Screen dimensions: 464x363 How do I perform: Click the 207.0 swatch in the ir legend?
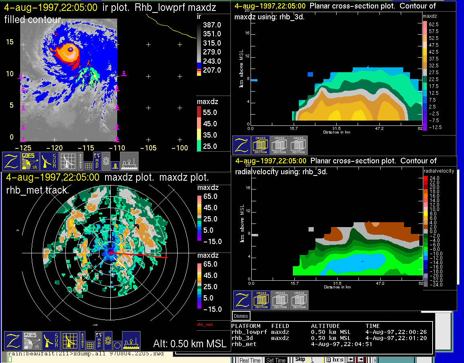(199, 71)
